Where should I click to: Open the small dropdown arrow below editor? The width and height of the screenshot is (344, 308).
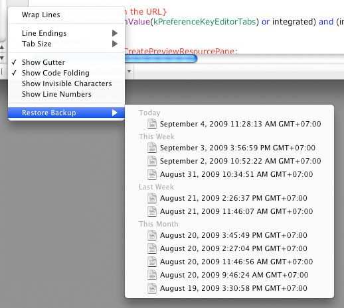tap(129, 72)
